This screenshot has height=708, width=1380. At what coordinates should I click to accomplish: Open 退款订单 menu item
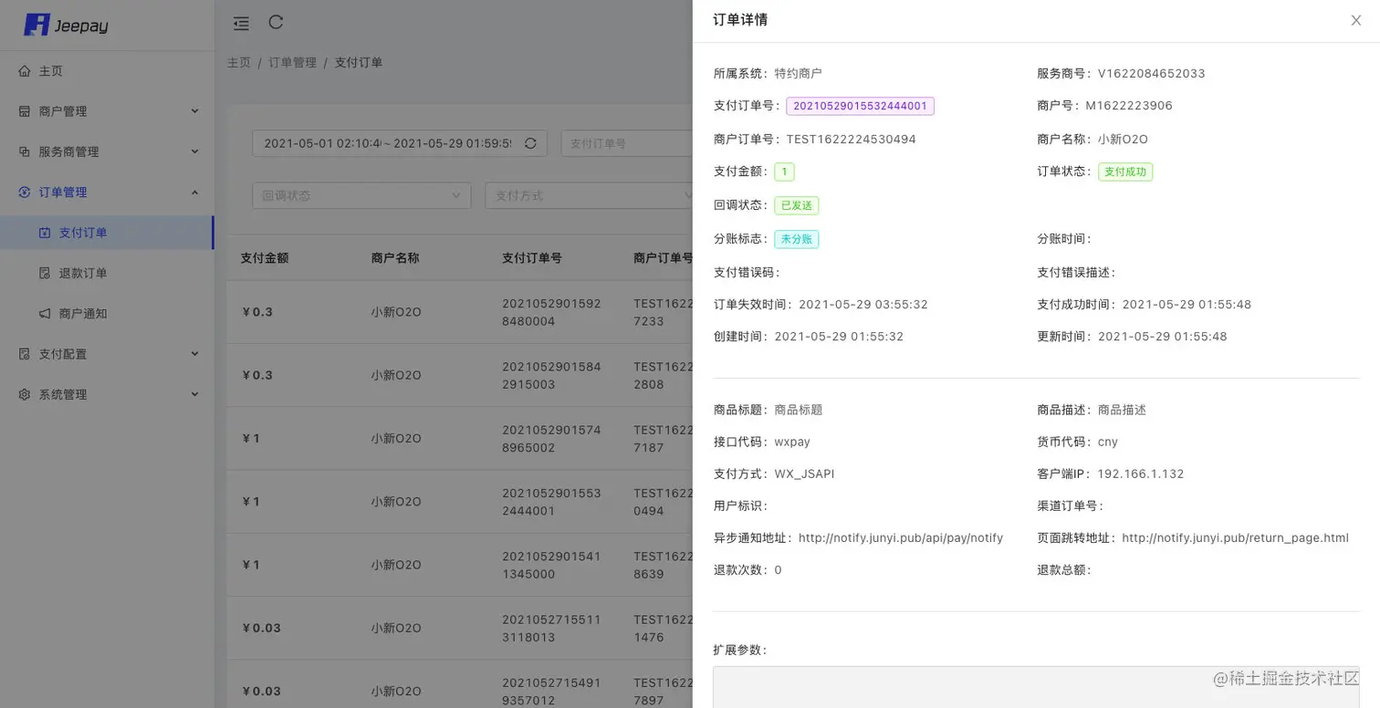(x=107, y=273)
